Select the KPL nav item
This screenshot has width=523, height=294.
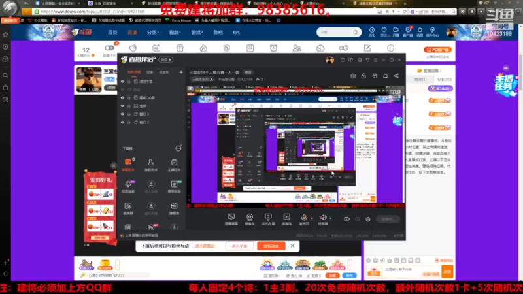coord(236,32)
